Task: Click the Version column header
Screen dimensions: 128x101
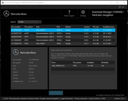Action: point(87,27)
